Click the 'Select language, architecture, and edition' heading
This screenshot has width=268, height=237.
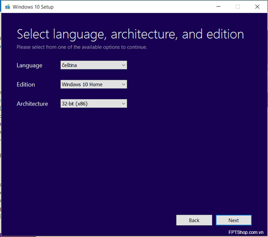pos(130,34)
